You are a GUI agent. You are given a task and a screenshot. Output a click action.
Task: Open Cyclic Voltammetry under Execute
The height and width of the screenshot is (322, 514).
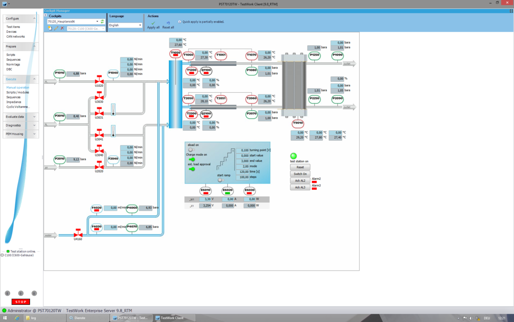pos(18,107)
